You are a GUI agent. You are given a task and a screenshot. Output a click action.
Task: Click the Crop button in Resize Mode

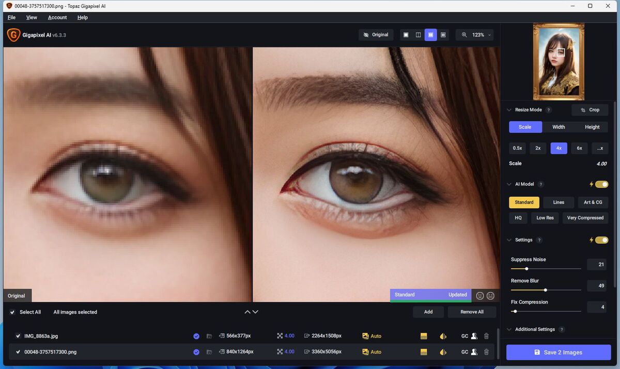pos(590,110)
